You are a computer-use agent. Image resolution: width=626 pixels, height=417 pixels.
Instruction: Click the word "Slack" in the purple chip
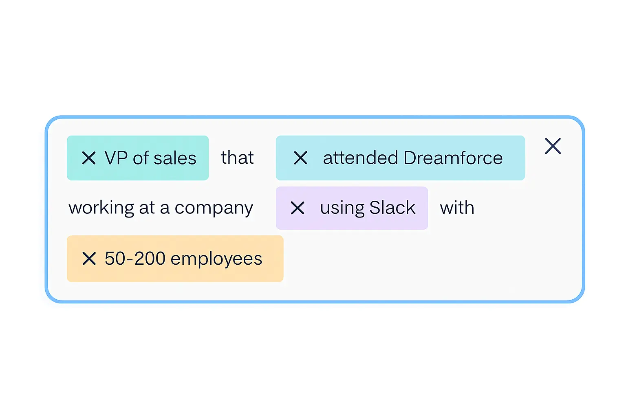(392, 208)
